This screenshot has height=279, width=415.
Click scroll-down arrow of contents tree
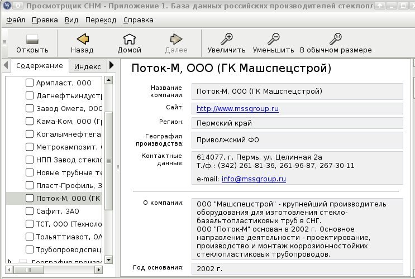pos(108,259)
